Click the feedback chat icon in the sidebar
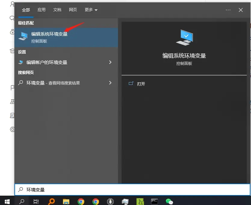Screen dimensions: 251x205 (12, 18)
